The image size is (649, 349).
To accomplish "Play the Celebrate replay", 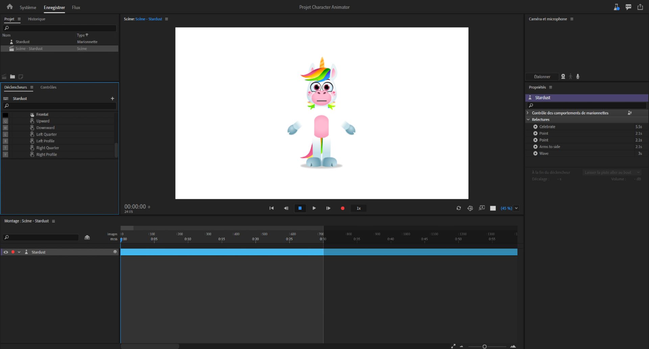I will coord(535,127).
